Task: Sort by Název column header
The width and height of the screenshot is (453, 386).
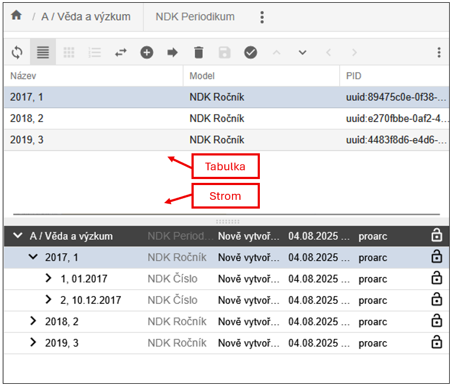Action: coord(23,76)
